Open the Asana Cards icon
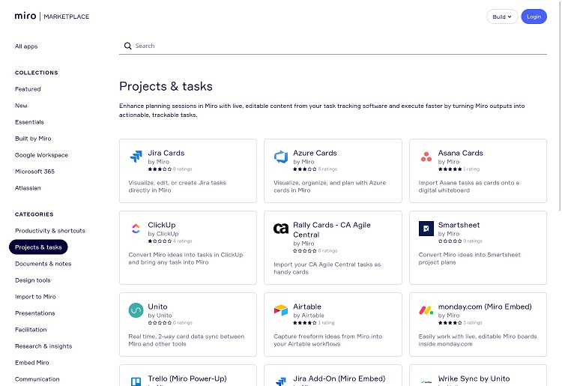The width and height of the screenshot is (562, 386). [426, 157]
